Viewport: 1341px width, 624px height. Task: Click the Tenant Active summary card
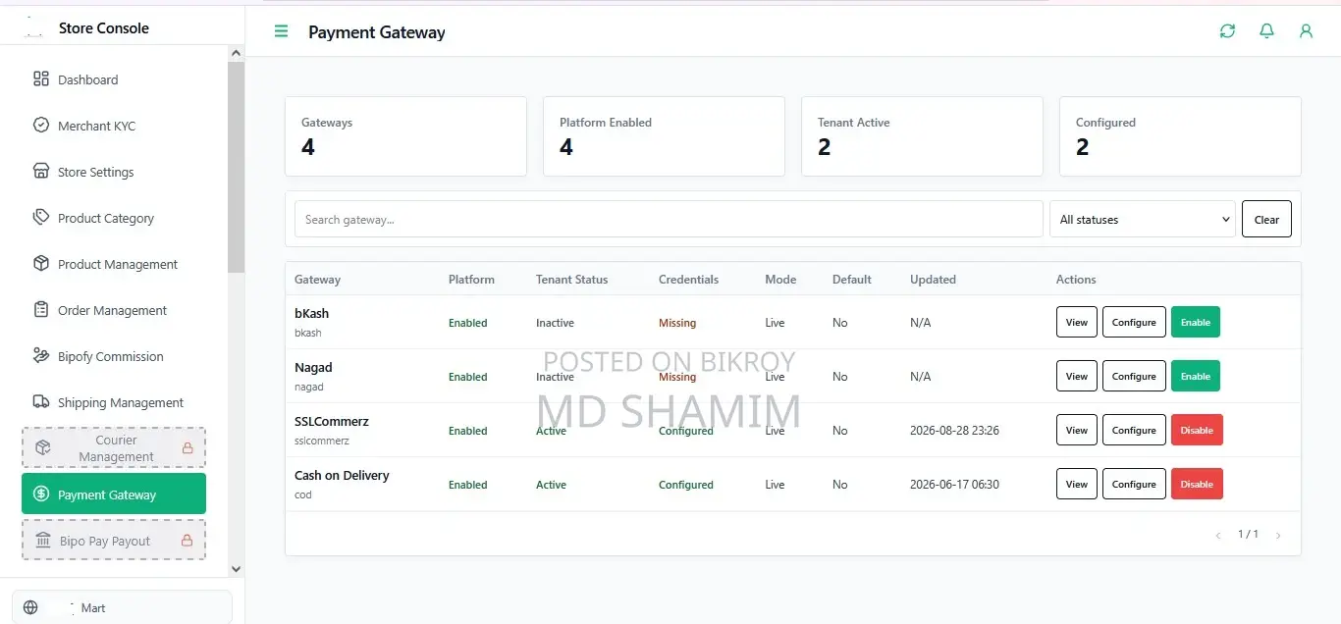click(x=922, y=136)
